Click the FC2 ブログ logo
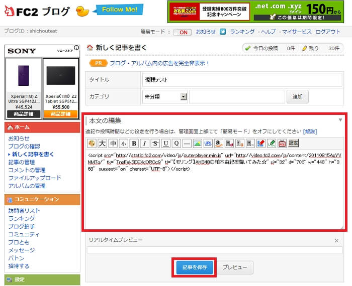The width and height of the screenshot is (352, 286). click(37, 11)
